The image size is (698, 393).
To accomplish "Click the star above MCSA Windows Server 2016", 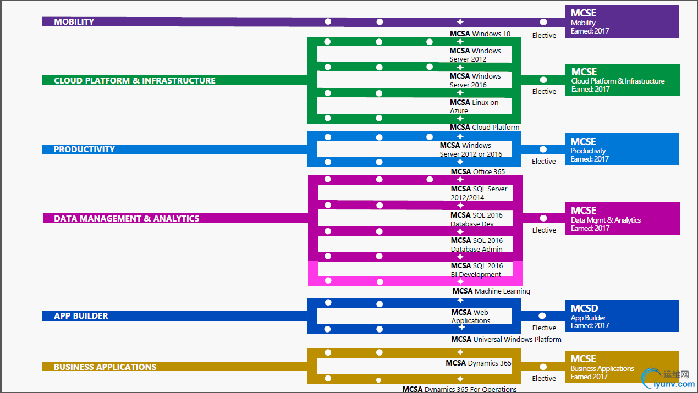I will (x=460, y=67).
